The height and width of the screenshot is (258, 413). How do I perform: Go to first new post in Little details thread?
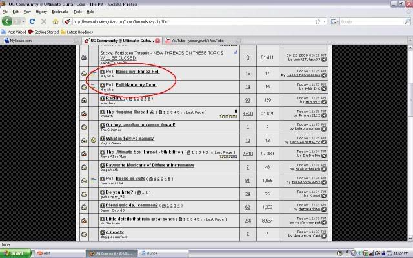(103, 219)
